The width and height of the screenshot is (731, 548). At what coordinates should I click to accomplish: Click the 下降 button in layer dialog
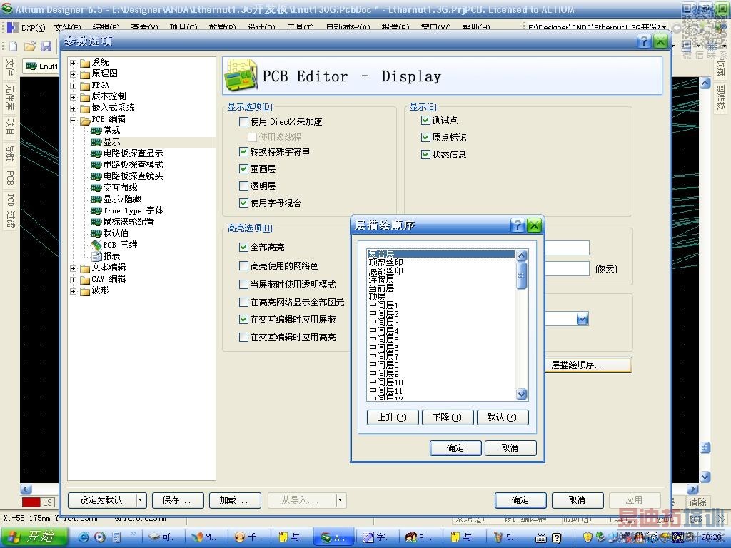[x=448, y=417]
